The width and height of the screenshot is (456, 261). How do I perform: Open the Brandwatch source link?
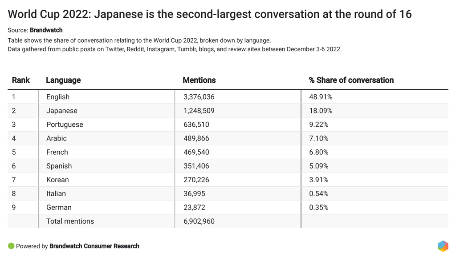pyautogui.click(x=46, y=30)
